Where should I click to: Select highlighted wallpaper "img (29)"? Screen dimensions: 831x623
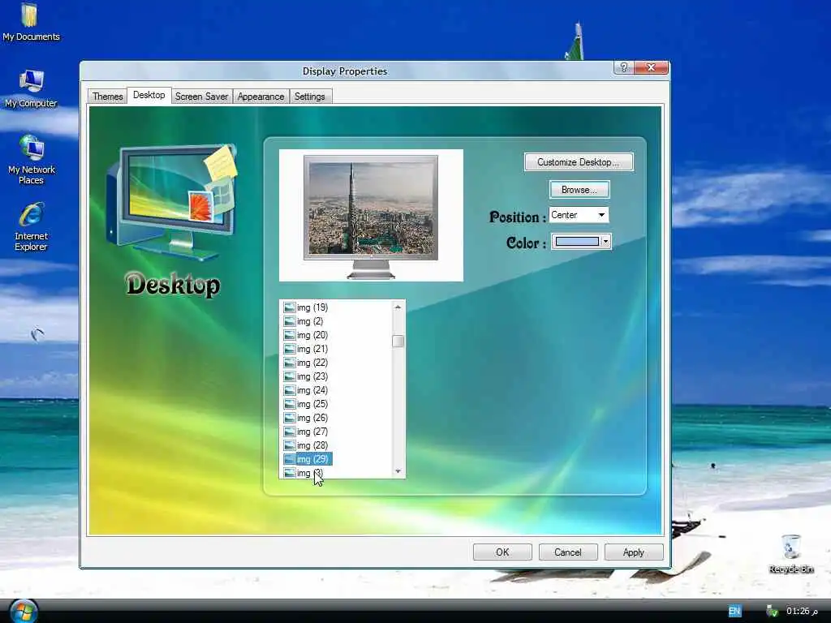(313, 459)
